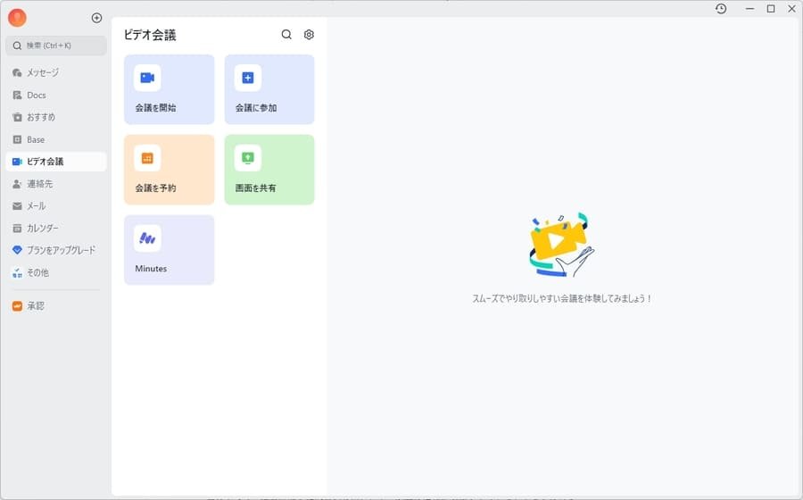
Task: Open その他 in the sidebar
Action: pyautogui.click(x=56, y=272)
